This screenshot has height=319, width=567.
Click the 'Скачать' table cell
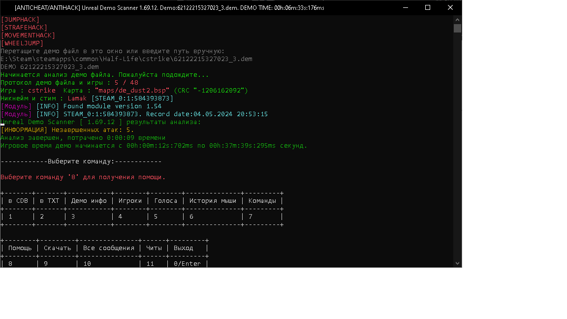tap(58, 248)
